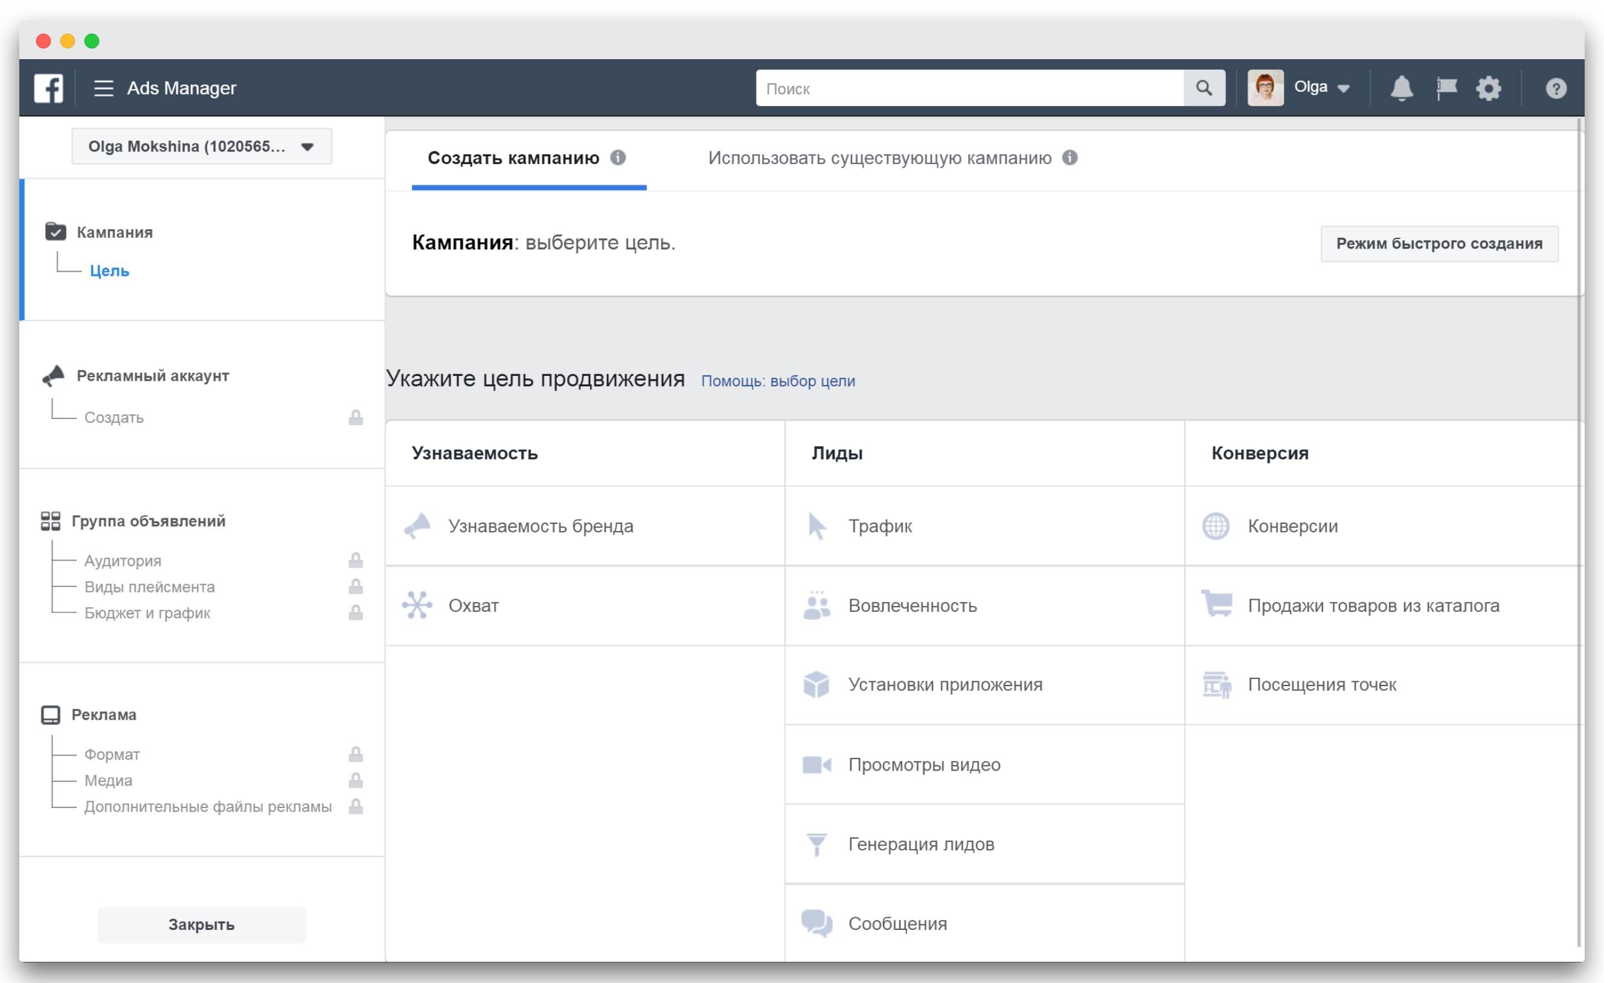This screenshot has height=983, width=1604.
Task: Click the megaphone icon for Узнаваемость бренда
Action: coord(417,526)
